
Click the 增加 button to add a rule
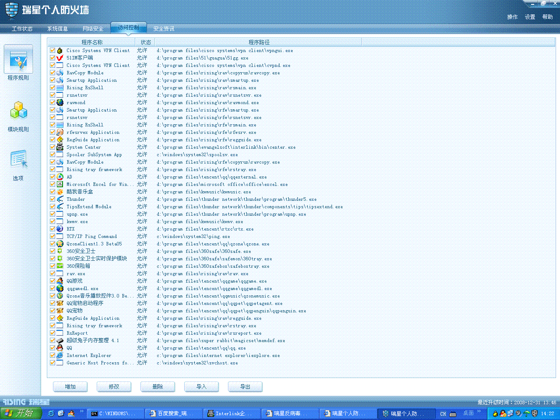click(70, 387)
